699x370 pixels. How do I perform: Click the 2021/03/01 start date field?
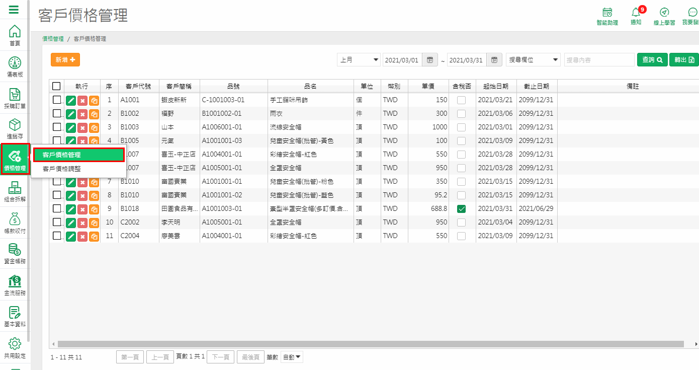(x=402, y=60)
